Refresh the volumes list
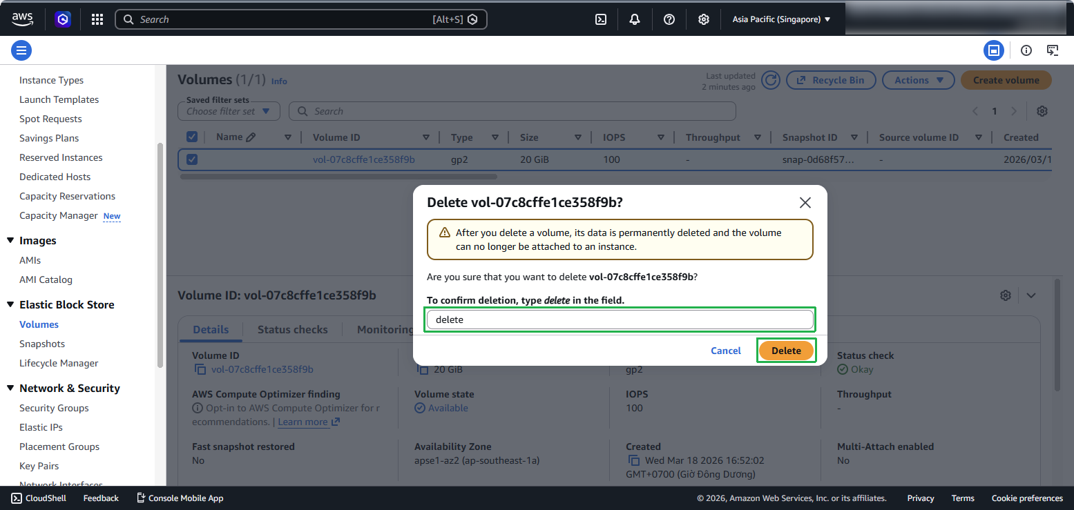 [x=771, y=80]
